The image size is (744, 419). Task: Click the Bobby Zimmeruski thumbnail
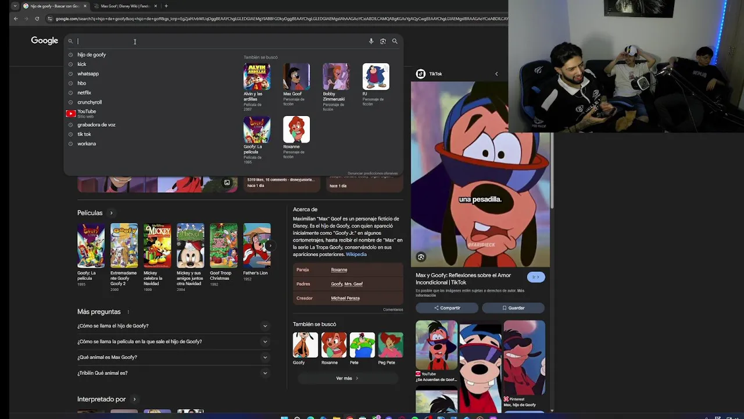pos(336,77)
